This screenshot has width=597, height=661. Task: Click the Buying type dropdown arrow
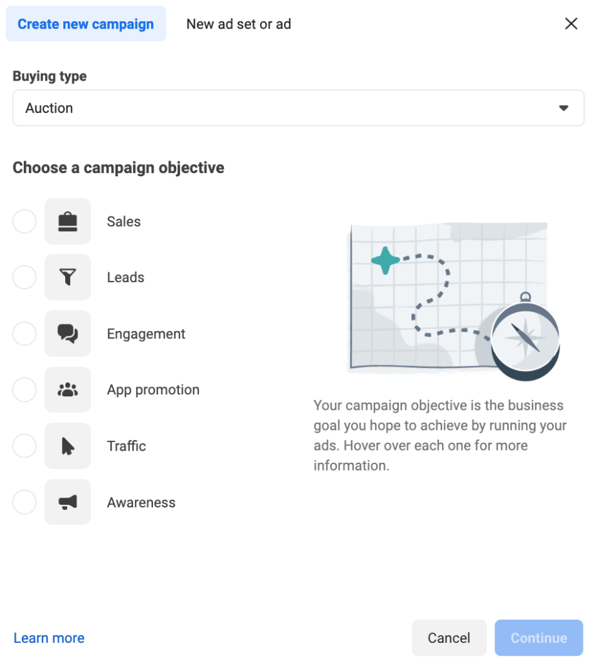pos(563,108)
